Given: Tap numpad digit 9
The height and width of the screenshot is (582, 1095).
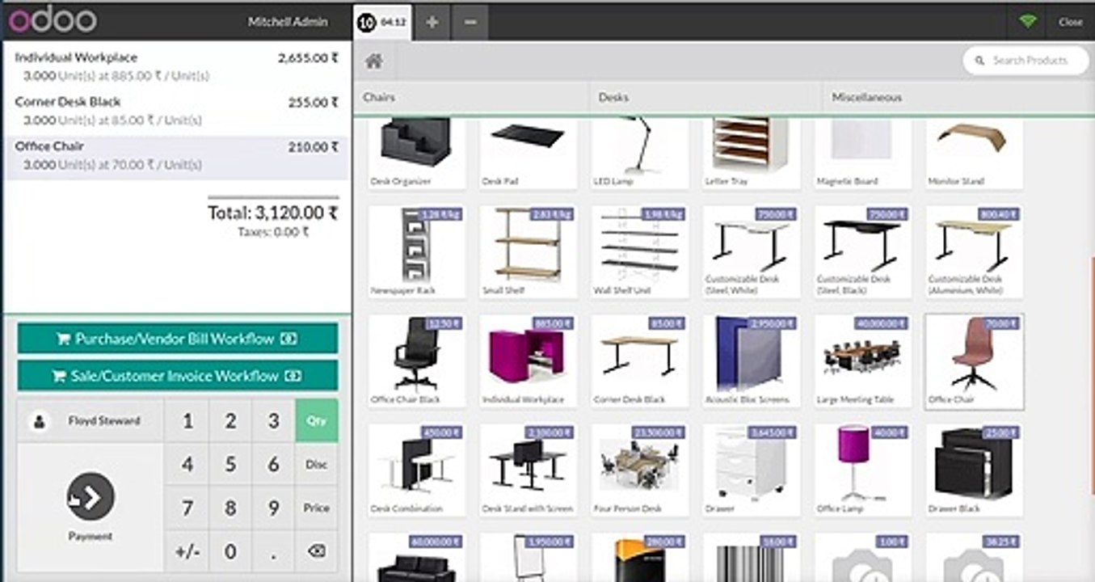Looking at the screenshot, I should point(273,508).
